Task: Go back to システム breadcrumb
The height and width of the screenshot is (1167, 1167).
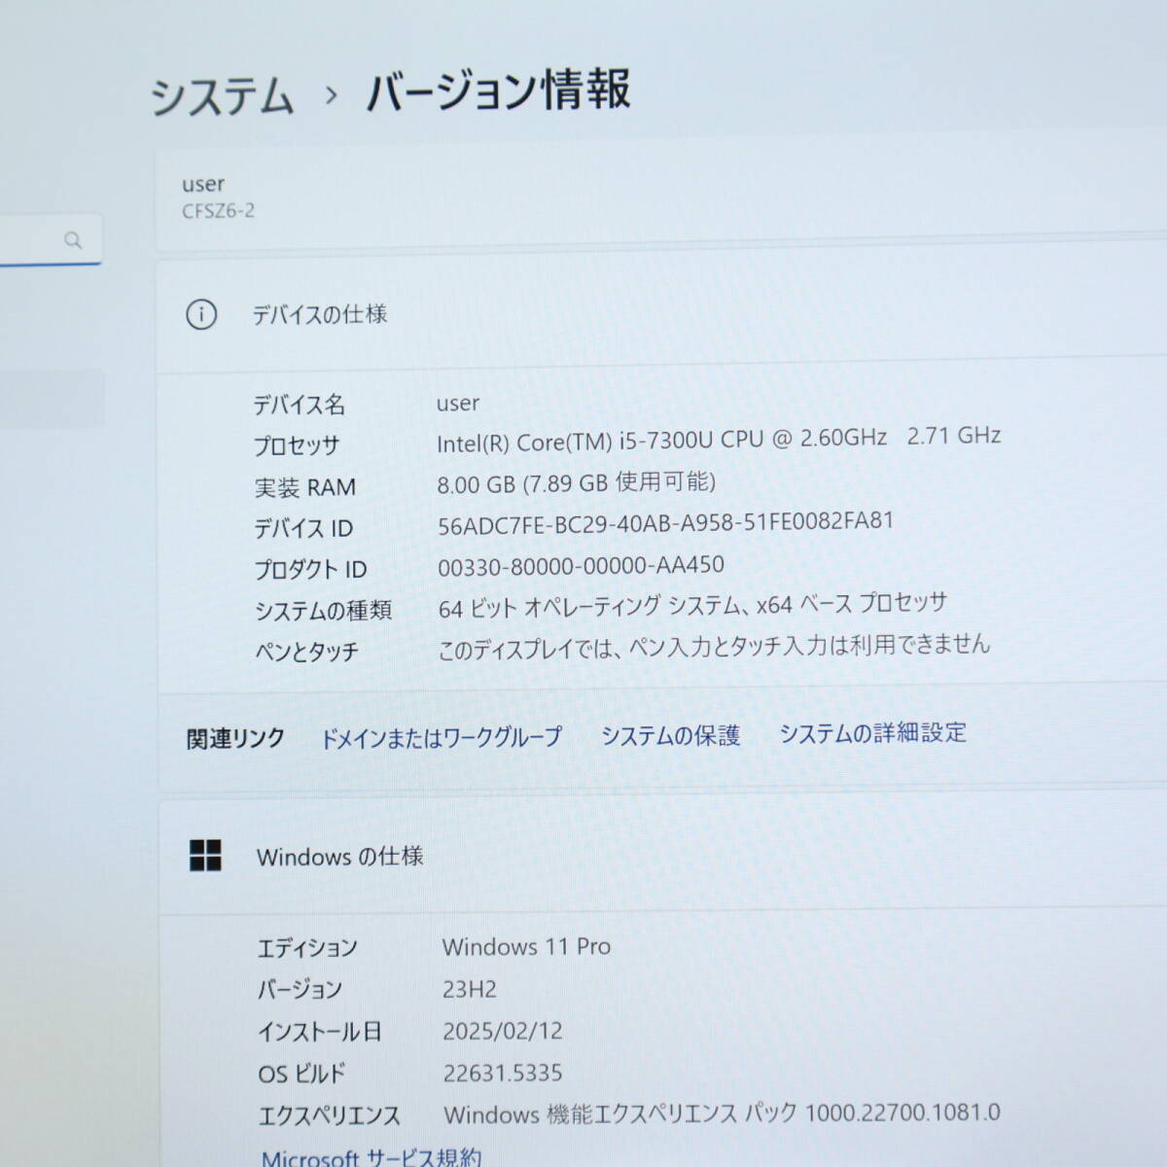Action: coord(222,97)
